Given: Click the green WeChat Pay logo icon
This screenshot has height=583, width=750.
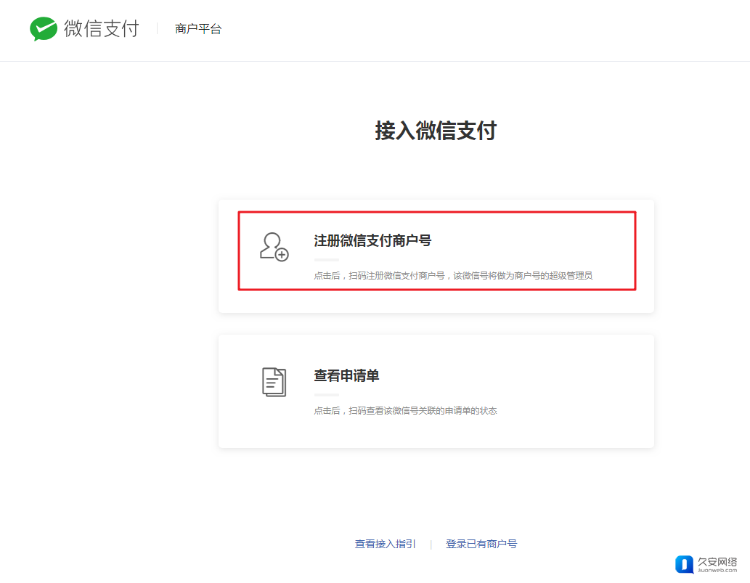Looking at the screenshot, I should tap(44, 29).
